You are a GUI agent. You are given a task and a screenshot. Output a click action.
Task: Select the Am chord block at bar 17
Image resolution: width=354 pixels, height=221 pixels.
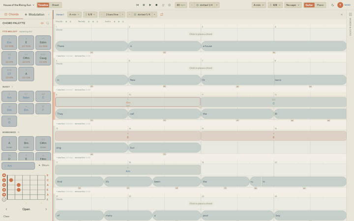click(128, 170)
